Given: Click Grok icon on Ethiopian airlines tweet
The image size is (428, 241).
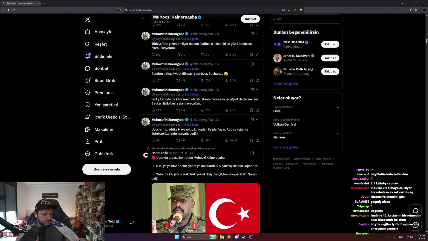Looking at the screenshot, I should [252, 120].
